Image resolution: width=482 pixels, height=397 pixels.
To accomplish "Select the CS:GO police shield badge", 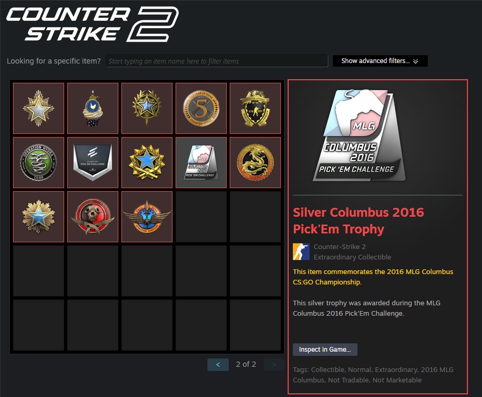I will (x=255, y=108).
